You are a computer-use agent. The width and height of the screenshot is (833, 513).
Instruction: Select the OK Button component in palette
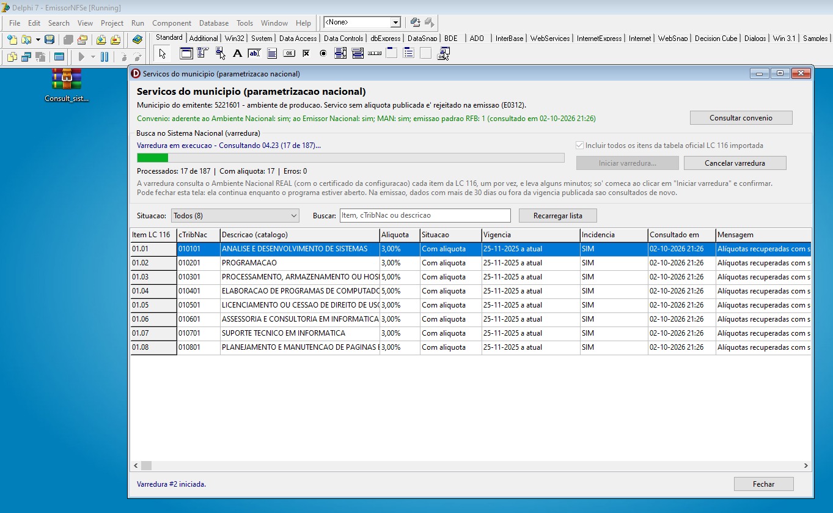click(x=289, y=54)
